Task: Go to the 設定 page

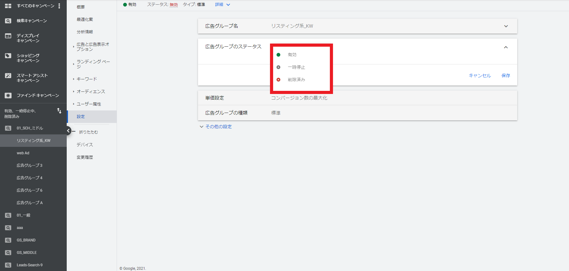Action: click(x=92, y=116)
